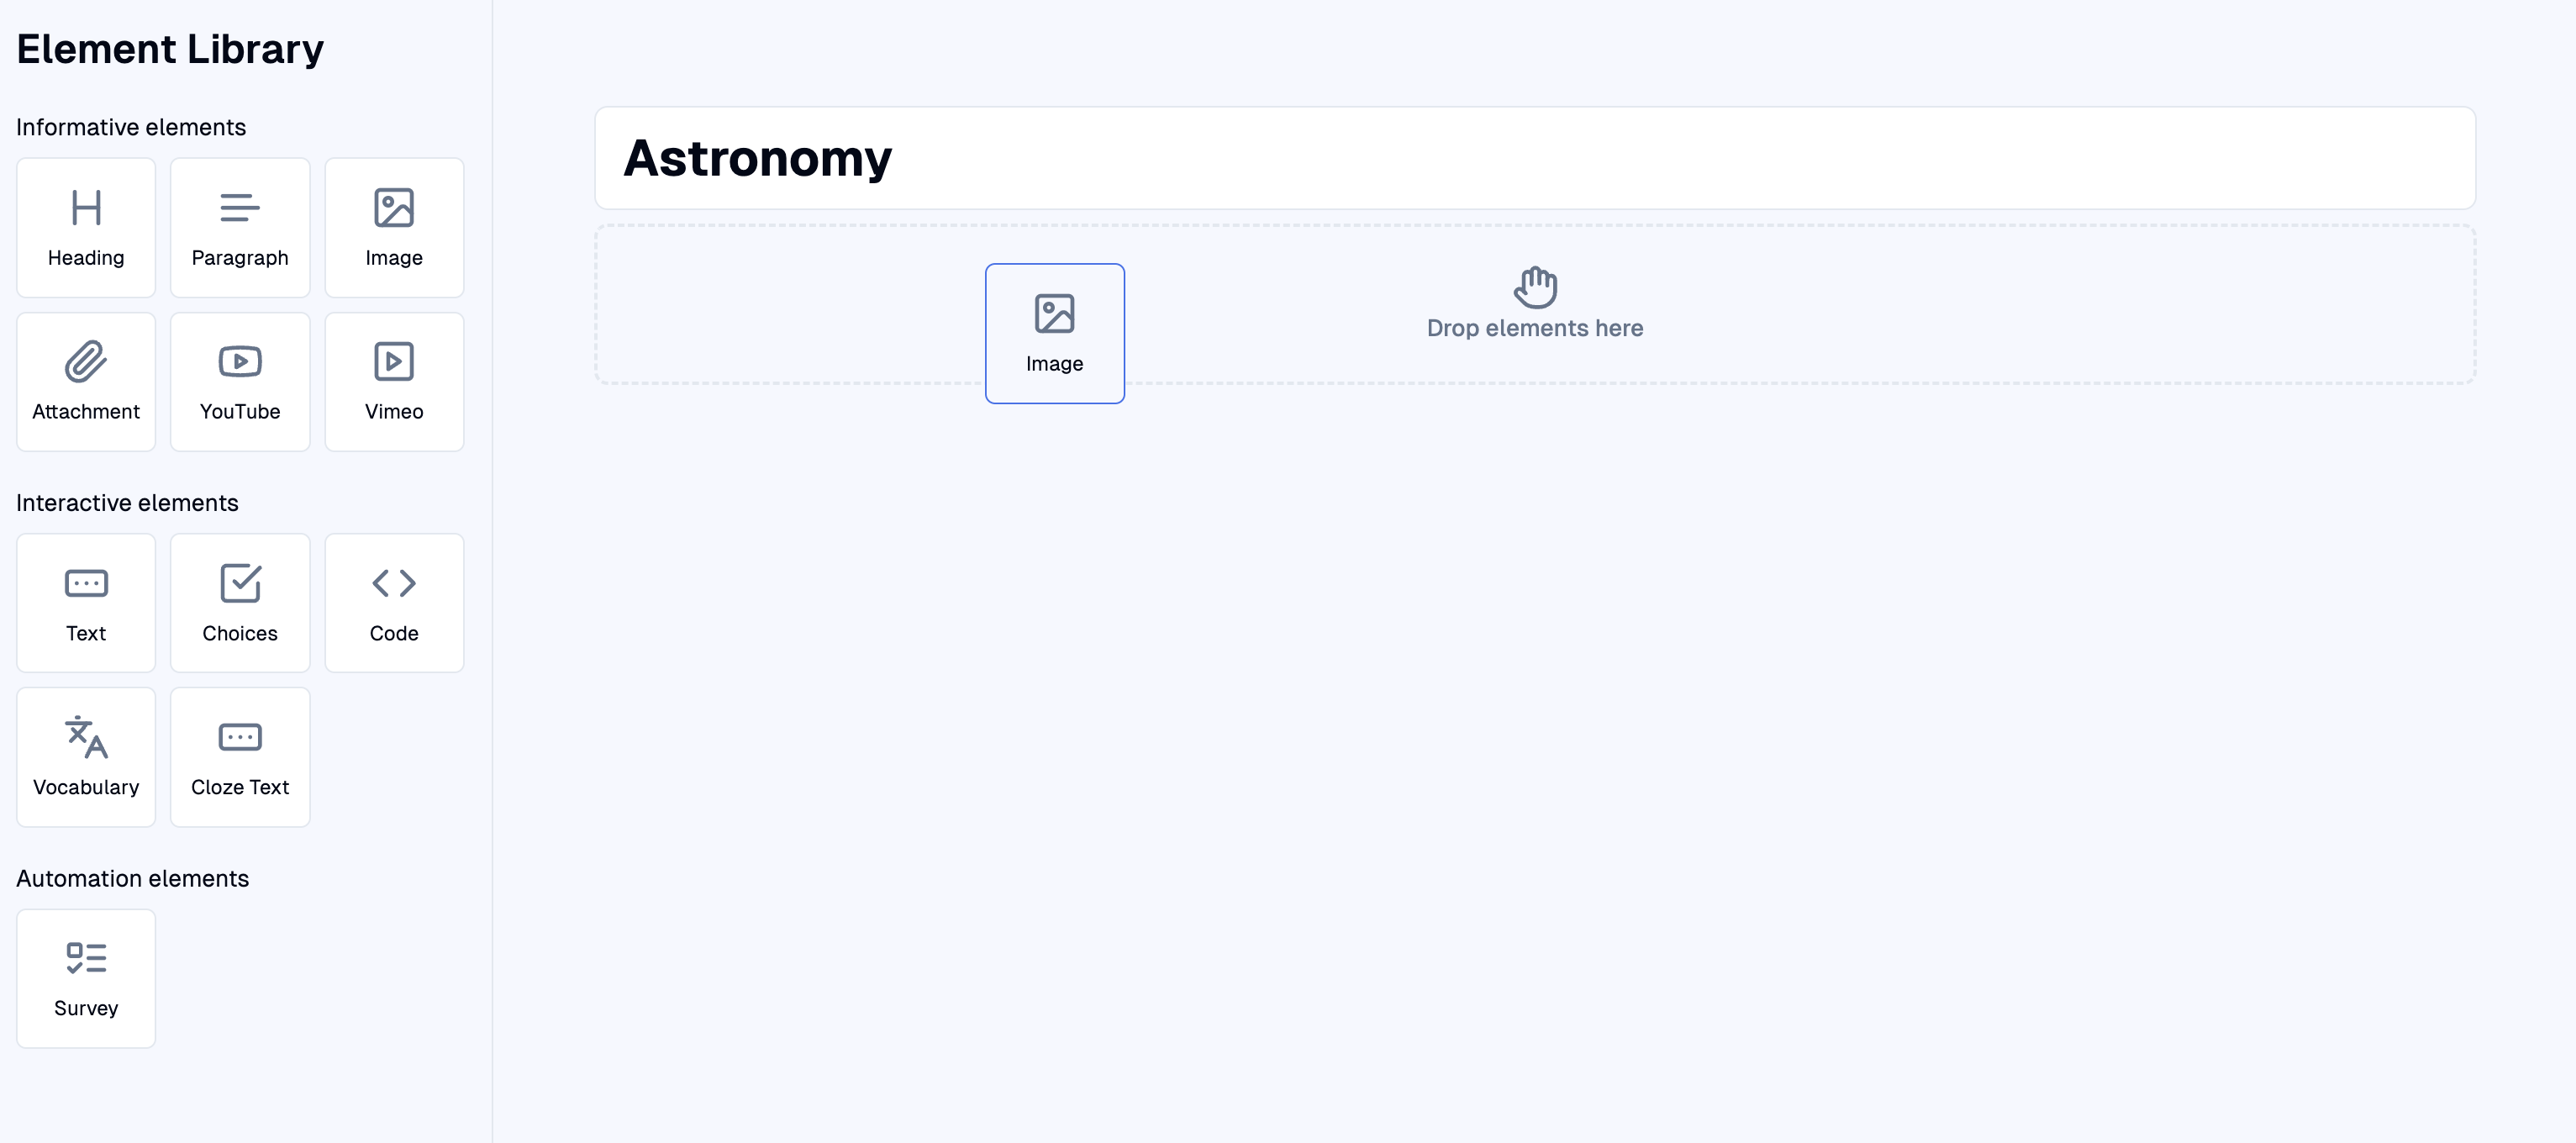The width and height of the screenshot is (2576, 1143).
Task: Click the Interactive elements section label
Action: tap(127, 501)
